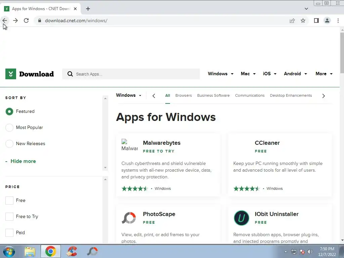The image size is (344, 258).
Task: Check the Paid price filter
Action: coord(9,232)
